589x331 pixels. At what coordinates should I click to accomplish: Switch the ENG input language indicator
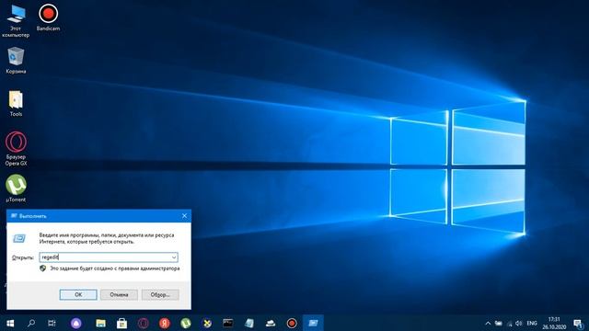click(x=532, y=323)
